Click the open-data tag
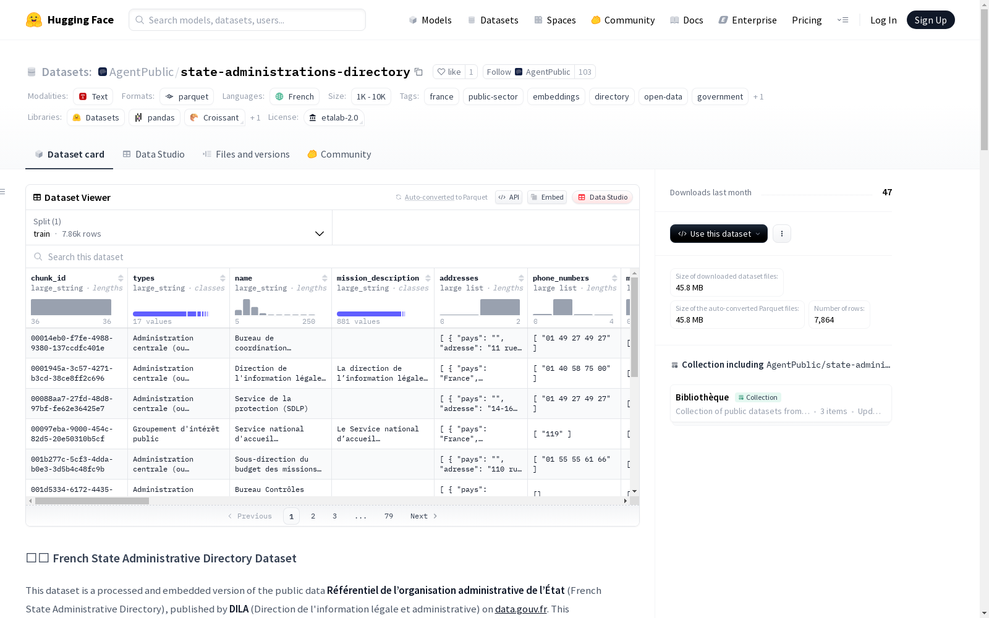 pos(663,96)
